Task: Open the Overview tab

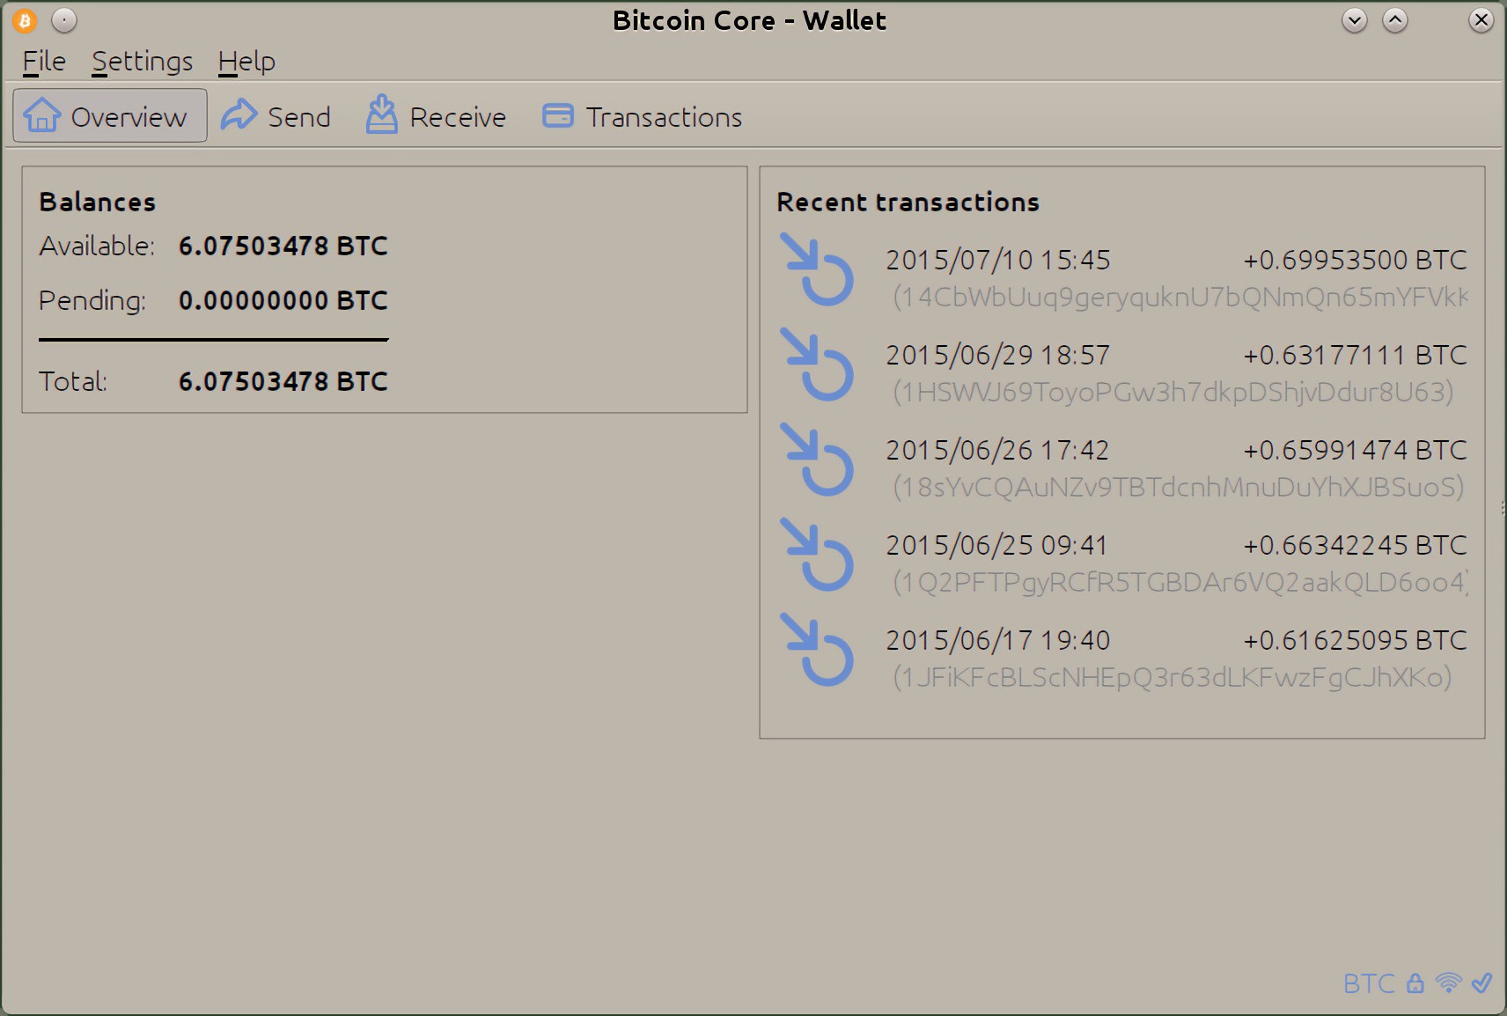Action: 110,115
